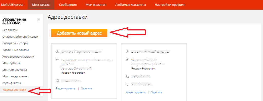This screenshot has height=101, width=263.
Task: Click Russian Federation text in second card
Action: point(143,69)
